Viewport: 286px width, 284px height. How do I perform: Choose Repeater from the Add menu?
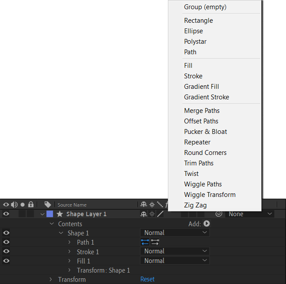[197, 142]
